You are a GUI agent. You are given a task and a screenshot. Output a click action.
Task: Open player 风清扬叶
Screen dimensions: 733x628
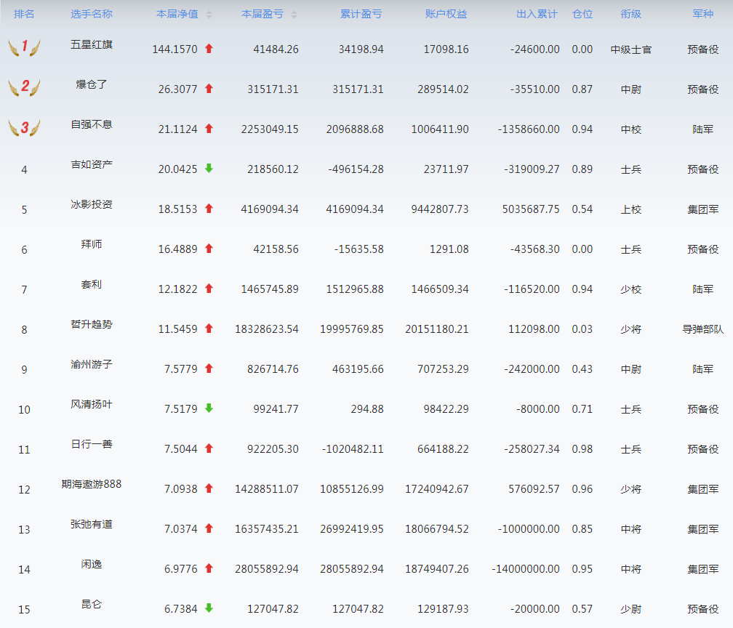[x=92, y=404]
